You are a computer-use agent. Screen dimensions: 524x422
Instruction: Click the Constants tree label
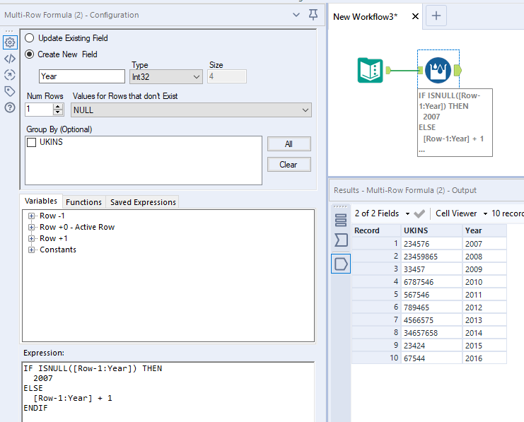click(x=58, y=250)
